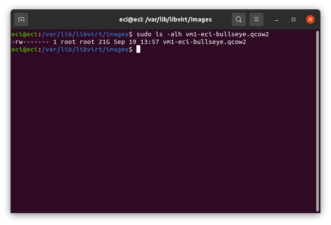This screenshot has height=225, width=331.
Task: Close the terminal with the orange button
Action: pos(310,19)
